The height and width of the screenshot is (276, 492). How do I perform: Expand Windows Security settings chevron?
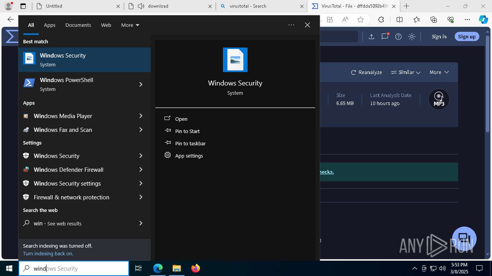(x=141, y=183)
